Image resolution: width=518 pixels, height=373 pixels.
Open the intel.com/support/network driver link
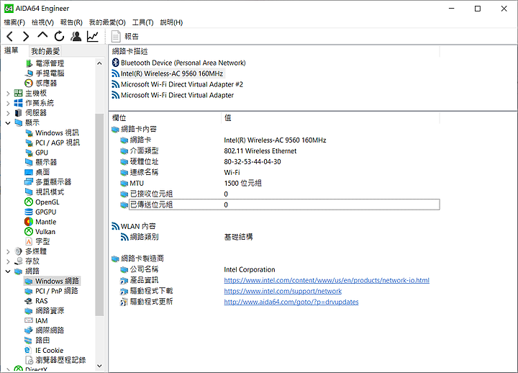[x=283, y=292]
